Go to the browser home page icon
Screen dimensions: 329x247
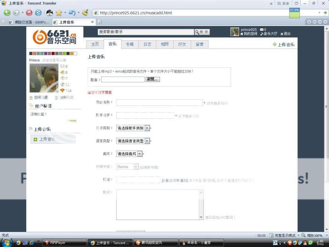pyautogui.click(x=49, y=13)
